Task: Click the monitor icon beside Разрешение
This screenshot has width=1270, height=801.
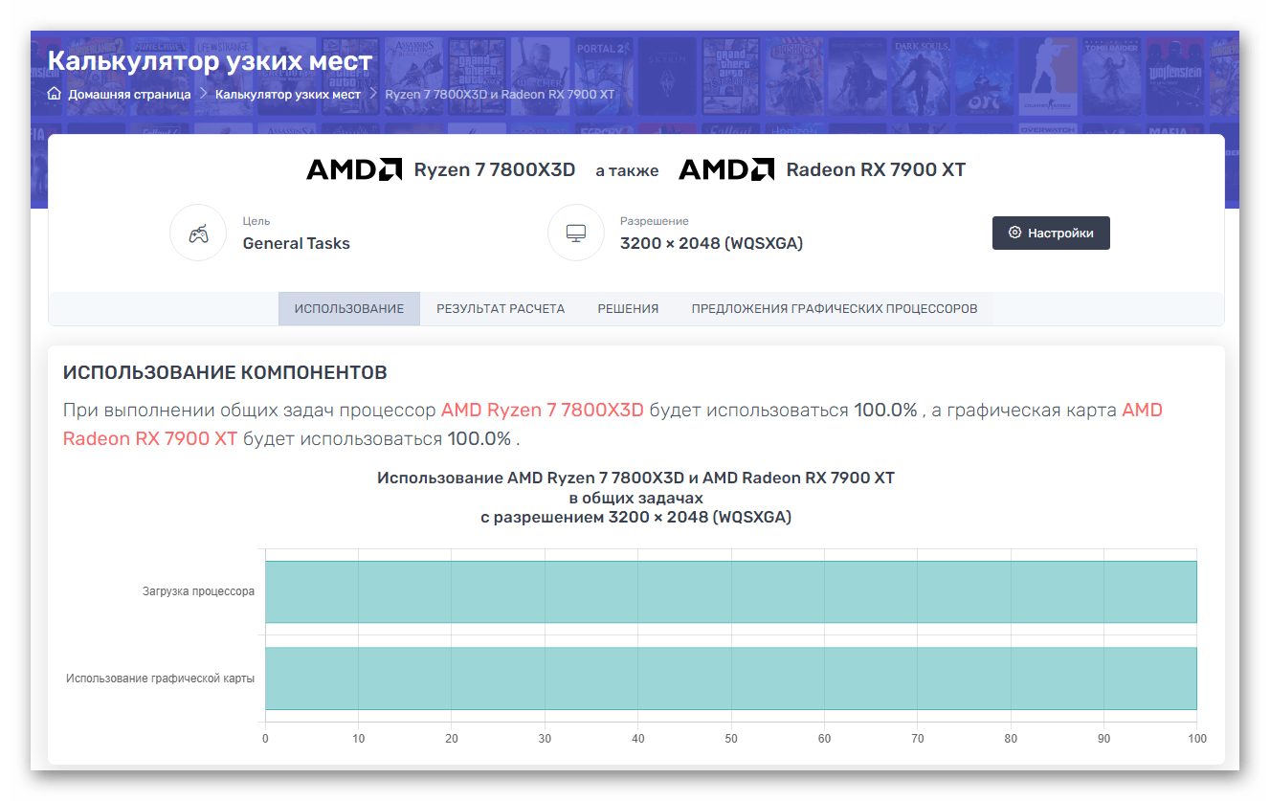Action: (576, 233)
